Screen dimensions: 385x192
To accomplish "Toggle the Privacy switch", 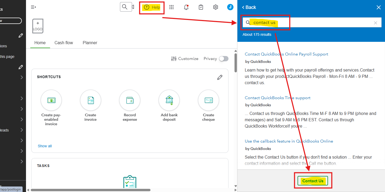I will click(x=224, y=59).
